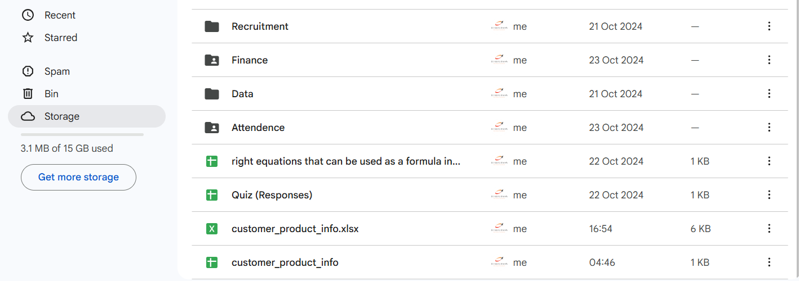Click the Get more storage button

(x=78, y=177)
